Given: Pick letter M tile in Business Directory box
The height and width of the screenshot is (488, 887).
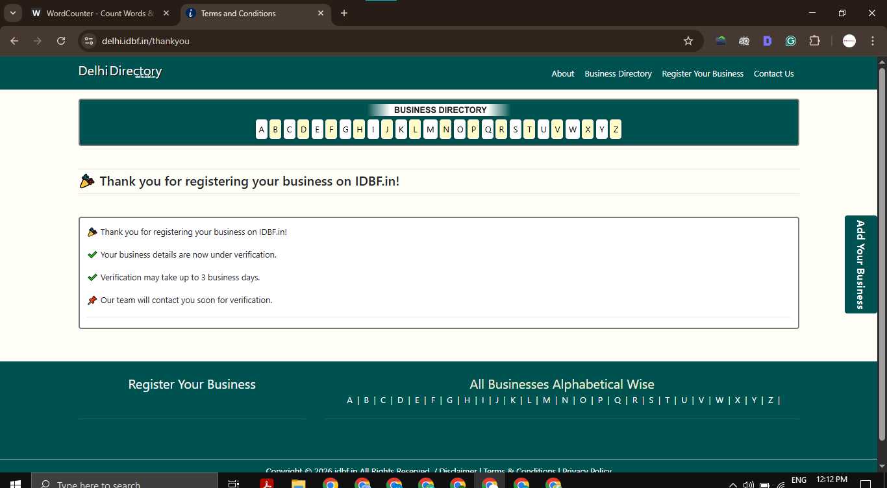Looking at the screenshot, I should (x=431, y=129).
